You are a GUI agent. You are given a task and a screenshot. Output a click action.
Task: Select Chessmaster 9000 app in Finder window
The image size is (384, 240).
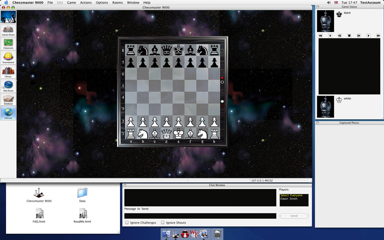(39, 195)
